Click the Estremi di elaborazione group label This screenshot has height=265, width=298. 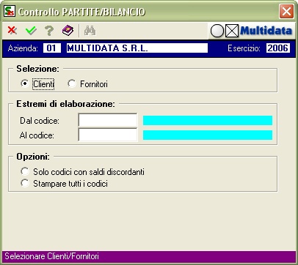pos(65,104)
